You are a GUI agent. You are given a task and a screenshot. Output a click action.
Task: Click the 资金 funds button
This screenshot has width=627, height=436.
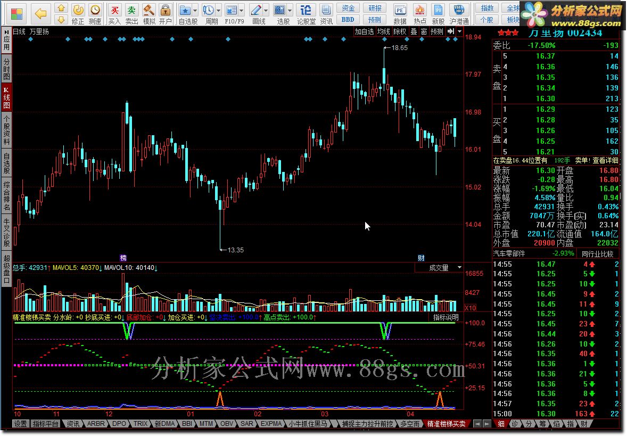[348, 8]
